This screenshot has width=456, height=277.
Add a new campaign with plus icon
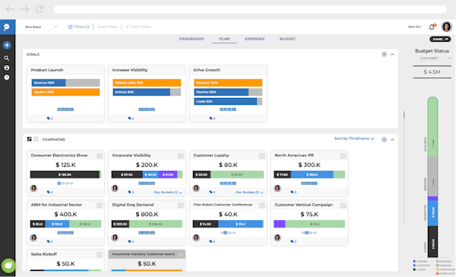(x=384, y=140)
